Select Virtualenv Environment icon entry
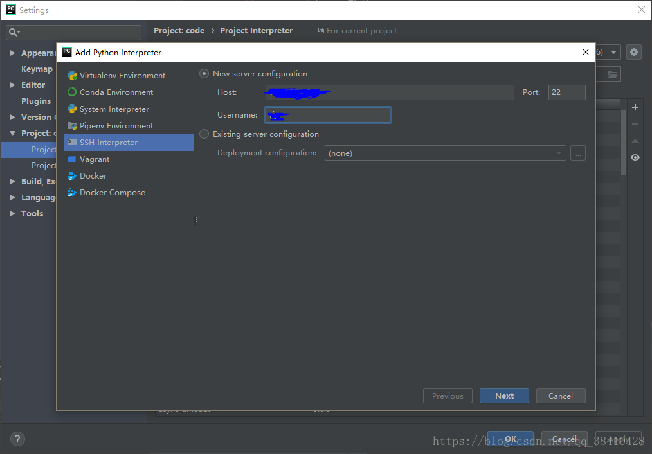This screenshot has height=454, width=652. (x=72, y=76)
